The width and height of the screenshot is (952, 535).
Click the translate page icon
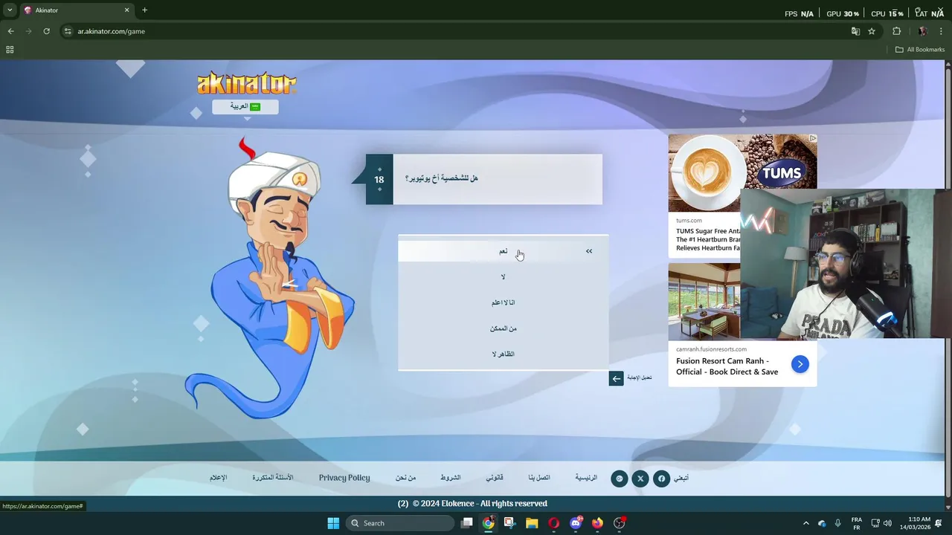(x=855, y=31)
